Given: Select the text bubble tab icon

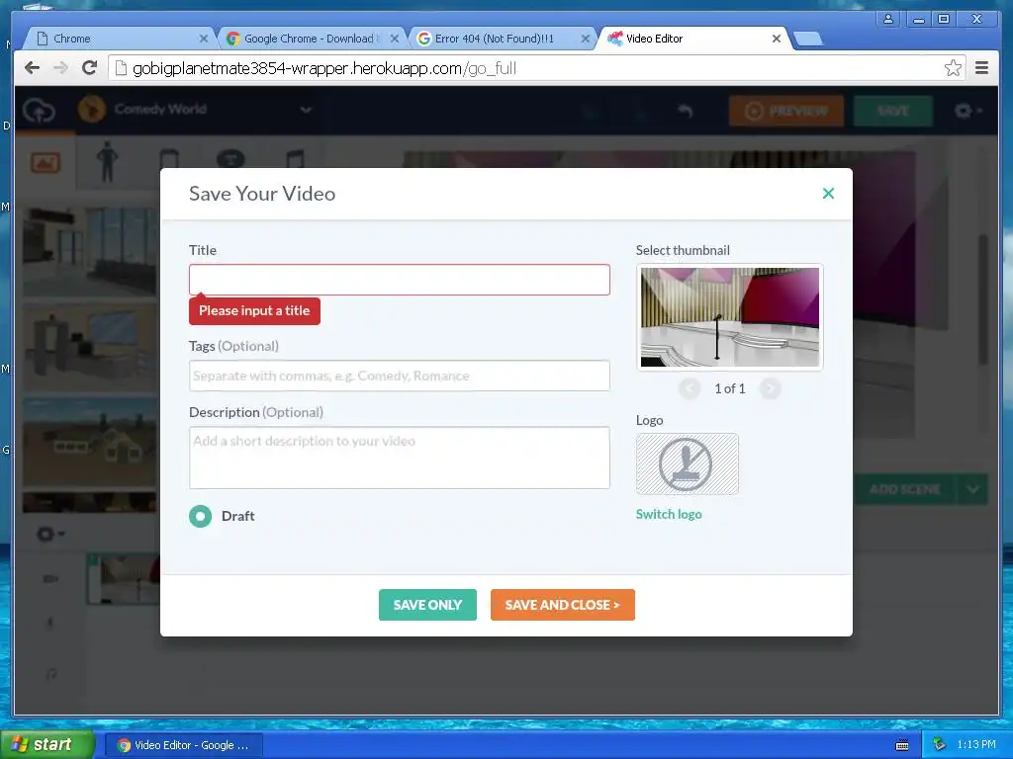Looking at the screenshot, I should pyautogui.click(x=230, y=158).
